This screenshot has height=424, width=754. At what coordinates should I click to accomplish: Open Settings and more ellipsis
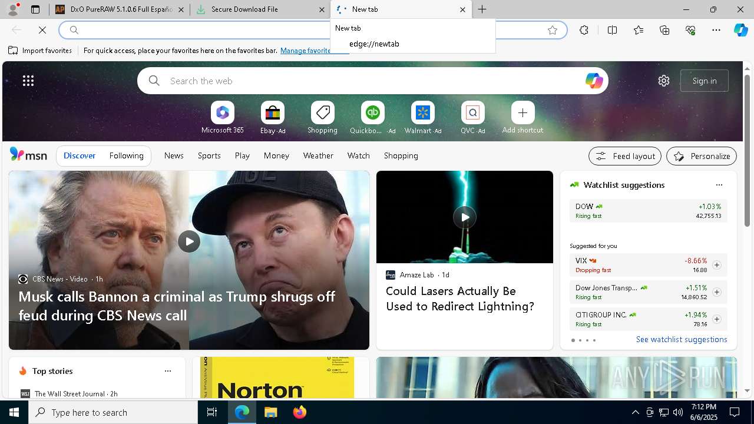pos(716,30)
